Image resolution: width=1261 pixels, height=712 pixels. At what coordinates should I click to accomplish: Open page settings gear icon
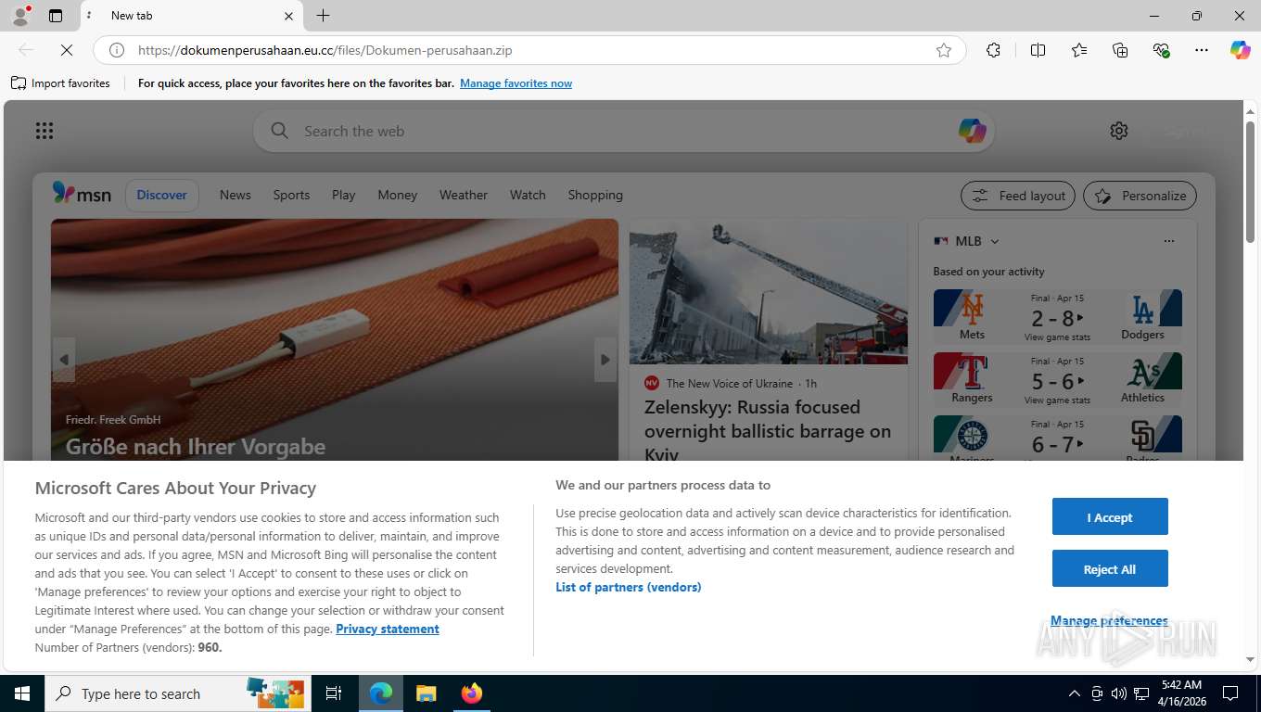(x=1119, y=131)
